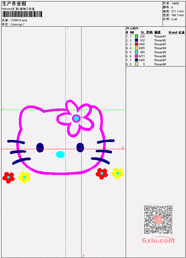The image size is (186, 258).
Task: Click the St. column header
Action: coord(143,32)
